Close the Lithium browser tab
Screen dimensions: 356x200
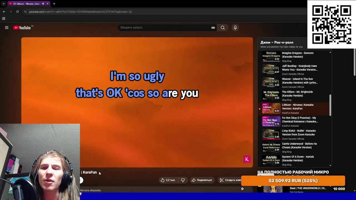47,4
